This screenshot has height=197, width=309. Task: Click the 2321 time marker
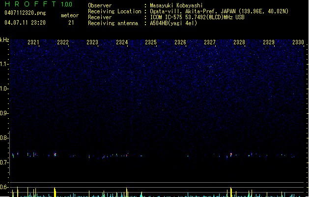[x=33, y=42]
